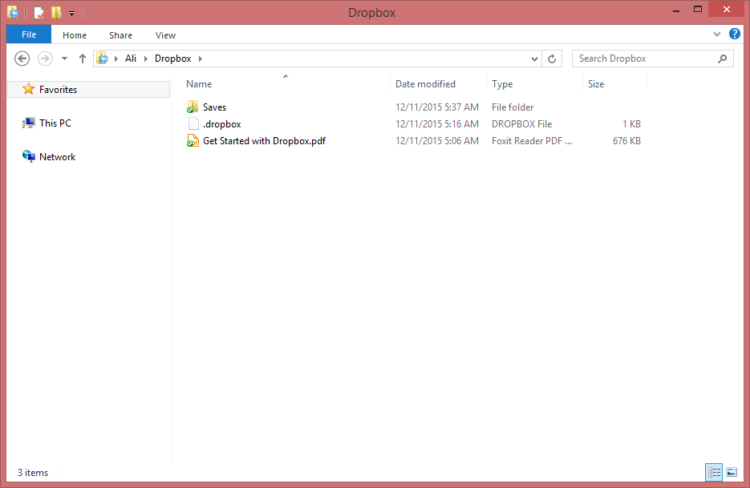750x488 pixels.
Task: Expand the root arrow before Ali
Action: click(116, 58)
